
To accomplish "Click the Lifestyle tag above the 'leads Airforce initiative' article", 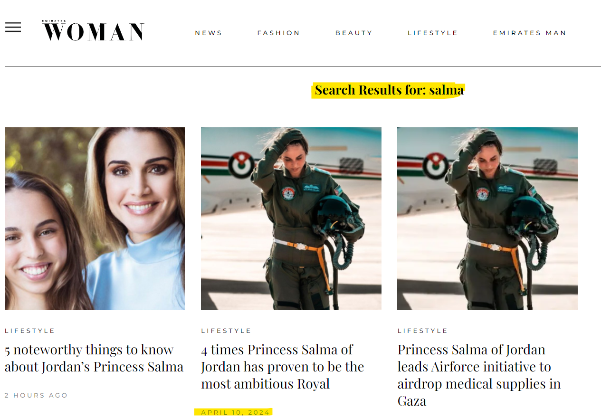I will tap(423, 331).
